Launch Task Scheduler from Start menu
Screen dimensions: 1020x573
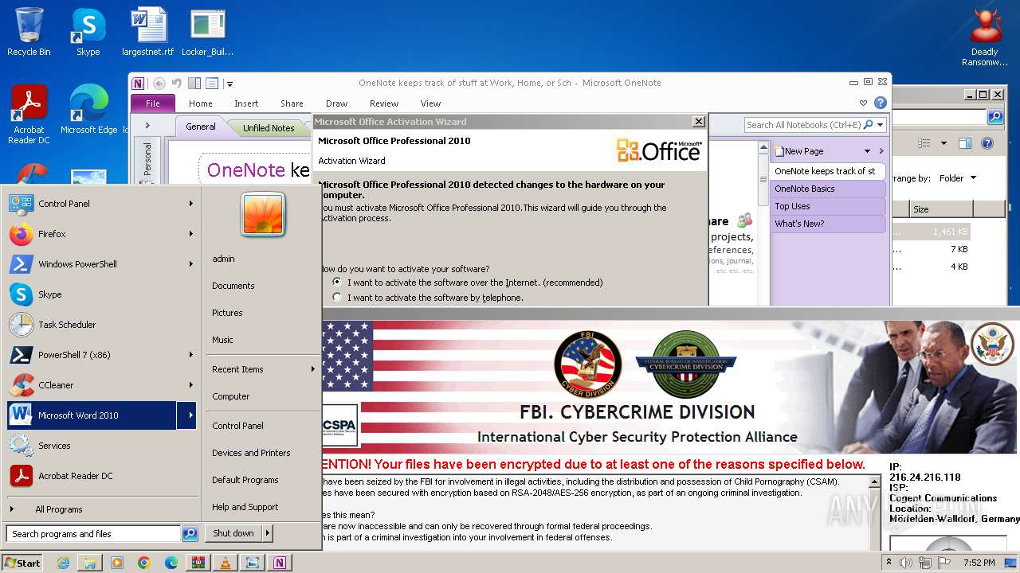click(102, 325)
